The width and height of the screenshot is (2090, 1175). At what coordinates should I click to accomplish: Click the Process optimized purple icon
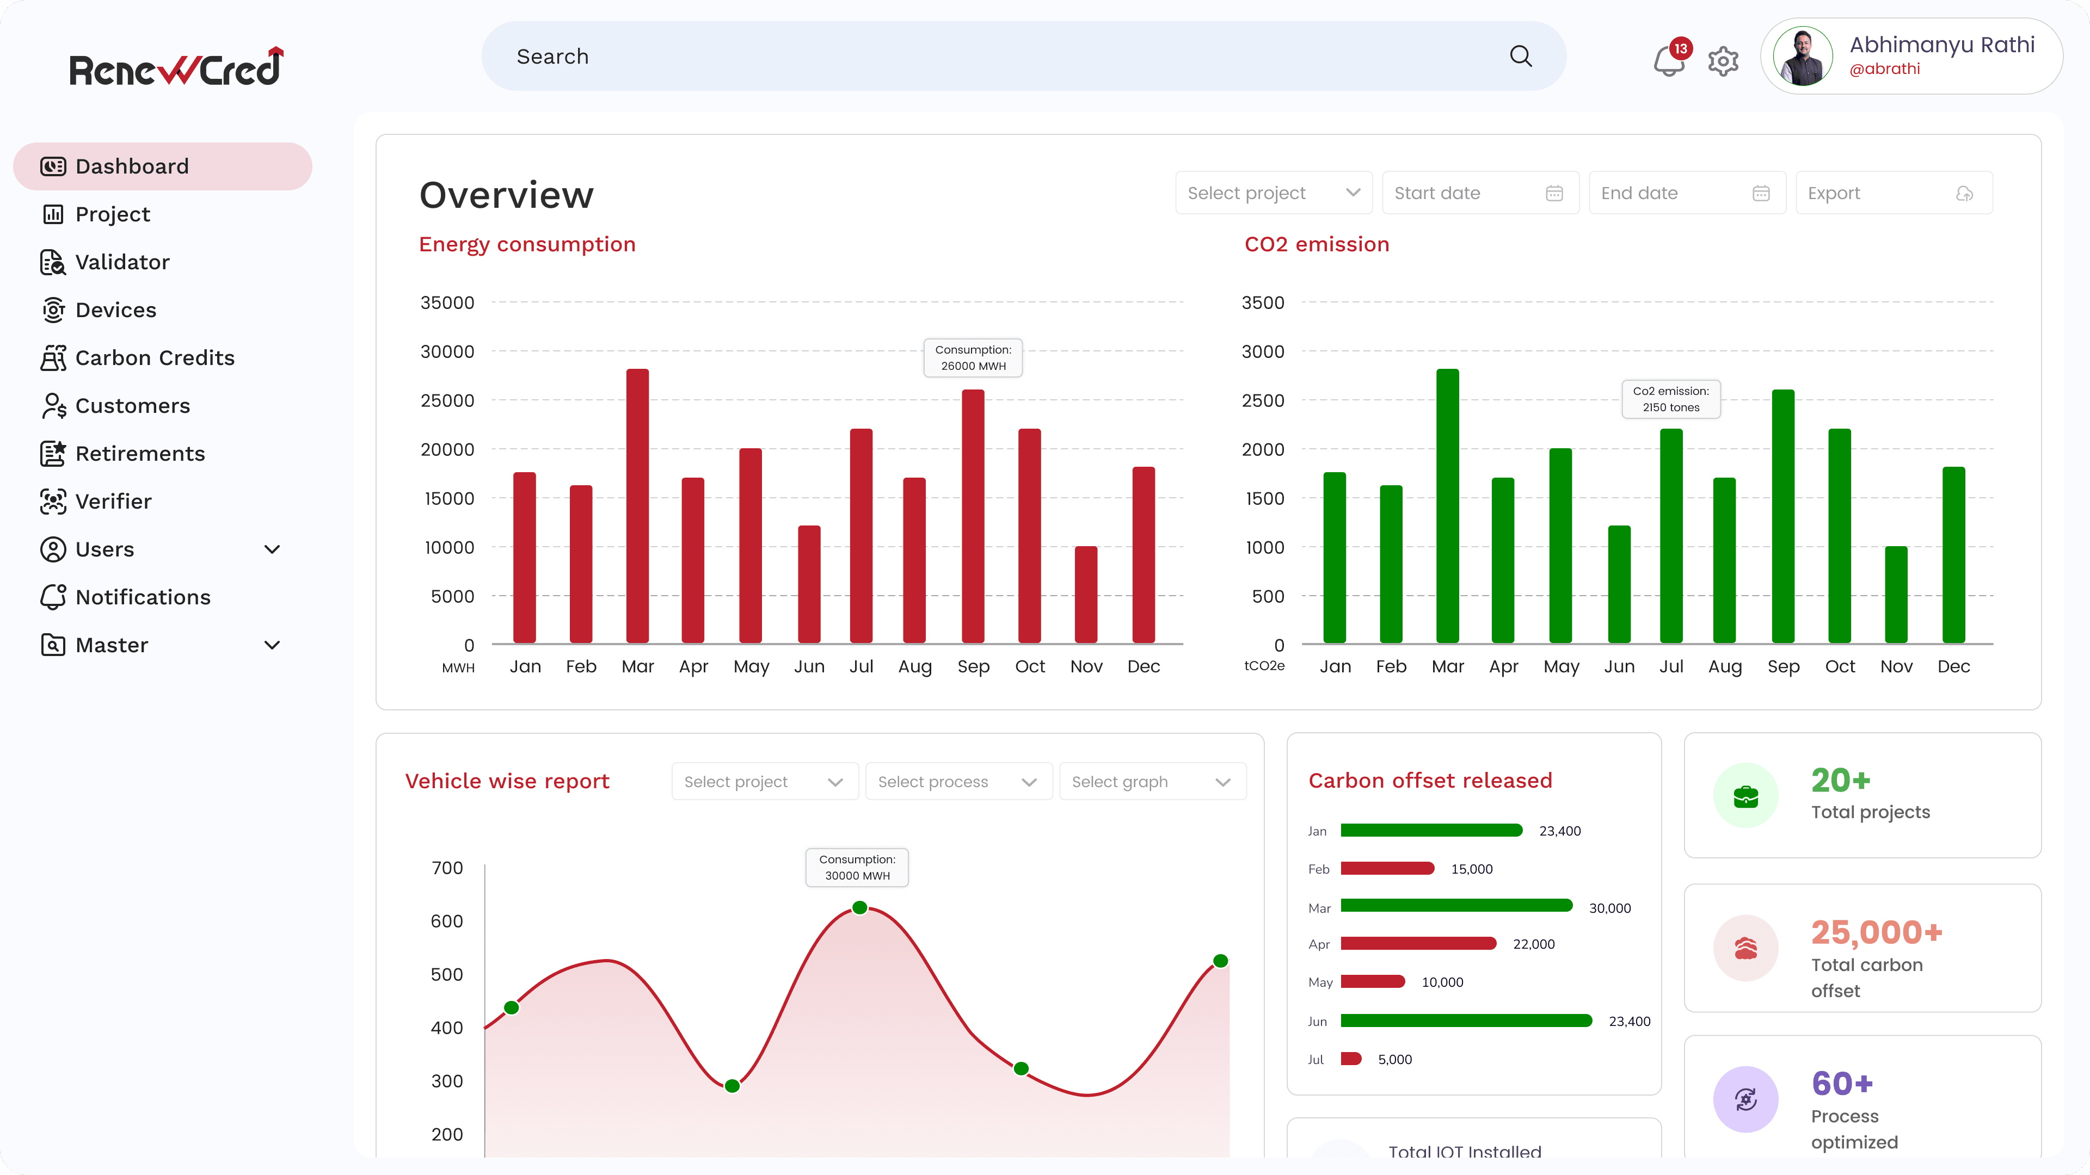[x=1745, y=1099]
